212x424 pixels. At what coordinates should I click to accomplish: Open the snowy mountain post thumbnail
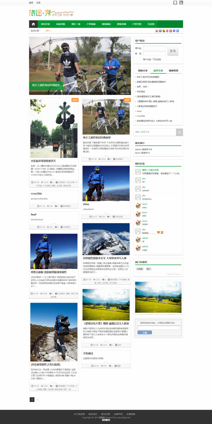[x=106, y=239]
